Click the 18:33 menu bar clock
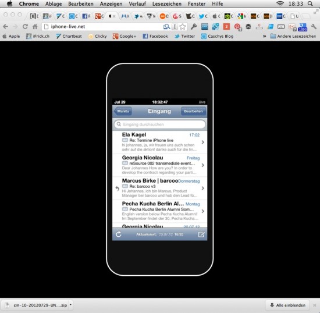Viewport: 320px width, 313px height. click(x=296, y=3)
